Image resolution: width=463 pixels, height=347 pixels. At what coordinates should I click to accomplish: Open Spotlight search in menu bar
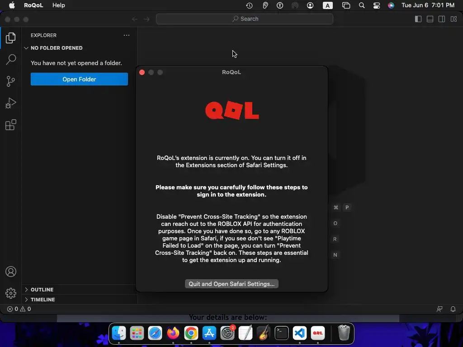(361, 5)
